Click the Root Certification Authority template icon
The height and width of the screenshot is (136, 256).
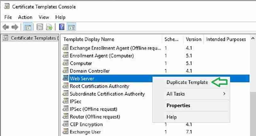coord(66,86)
